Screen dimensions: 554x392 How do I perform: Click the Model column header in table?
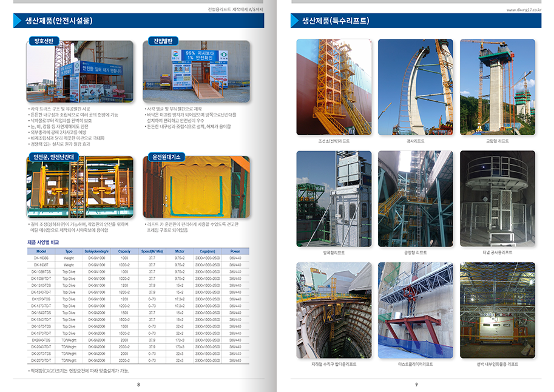[x=41, y=251]
